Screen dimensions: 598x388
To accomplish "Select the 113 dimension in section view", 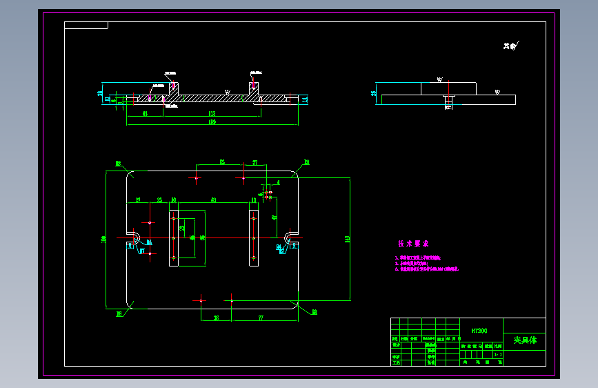I will 212,113.
